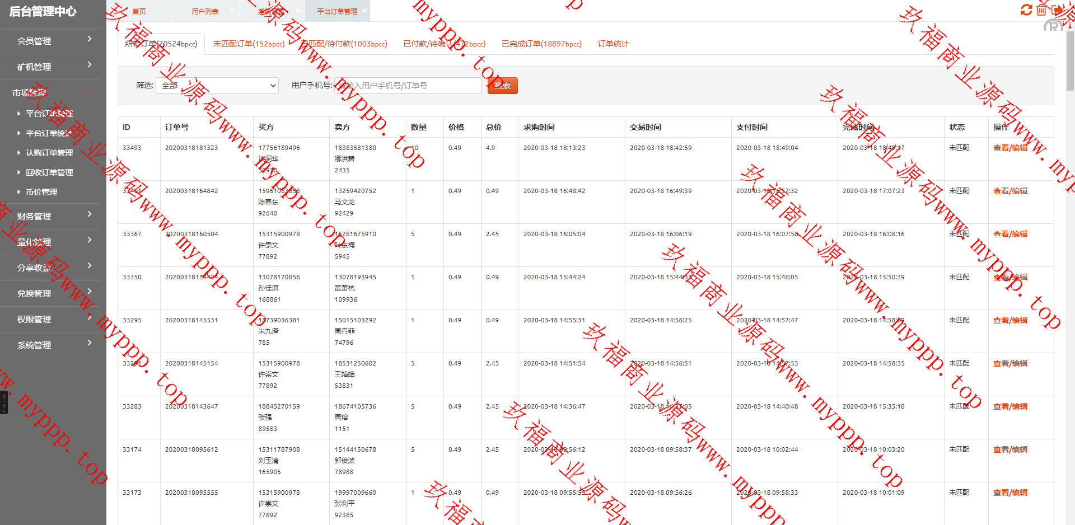This screenshot has height=525, width=1075.
Task: Open 回收订单管理 in the sidebar
Action: click(x=49, y=172)
